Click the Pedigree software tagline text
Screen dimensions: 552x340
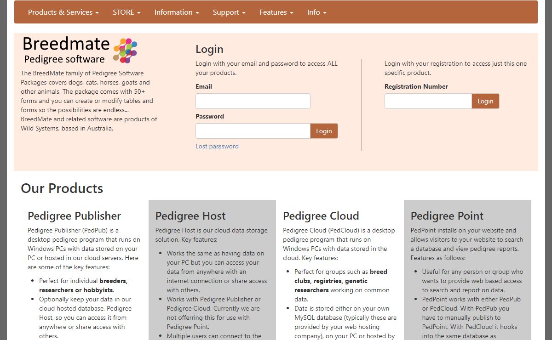[64, 59]
